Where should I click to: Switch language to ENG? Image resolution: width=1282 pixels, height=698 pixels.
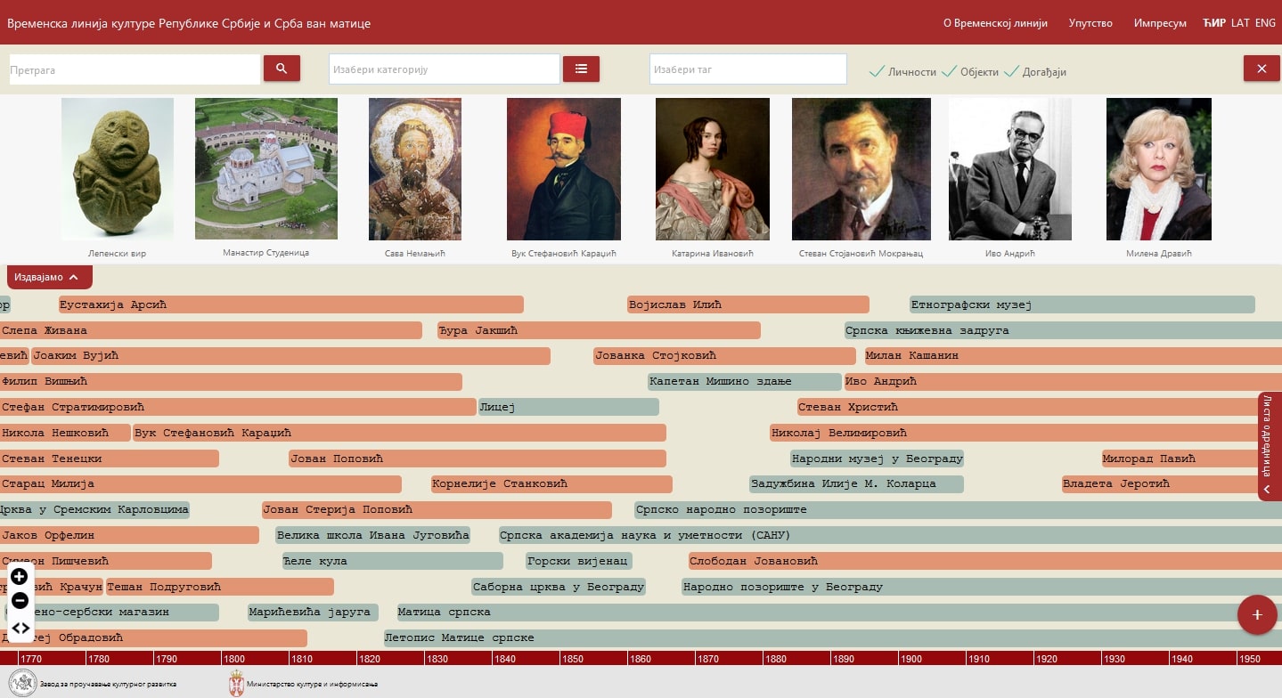1265,23
